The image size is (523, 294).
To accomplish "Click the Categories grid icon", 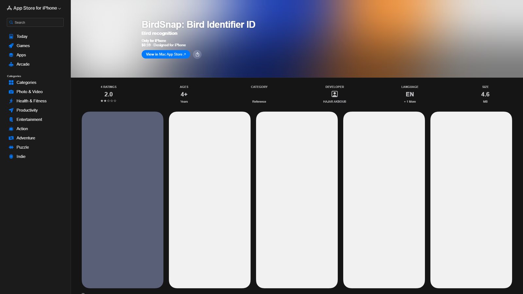I will [x=11, y=83].
